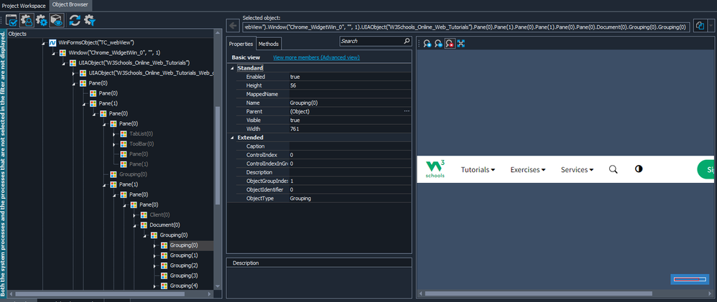Toggle the user processes gear icon
717x302 pixels.
tap(27, 20)
